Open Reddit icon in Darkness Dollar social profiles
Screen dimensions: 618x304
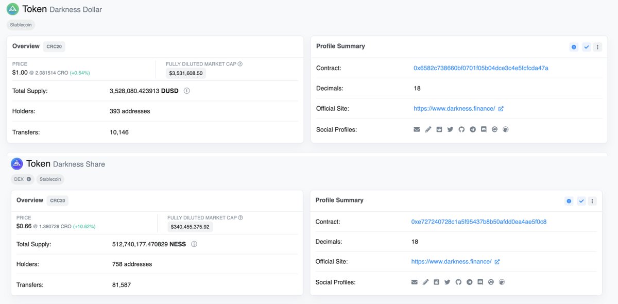pyautogui.click(x=439, y=129)
